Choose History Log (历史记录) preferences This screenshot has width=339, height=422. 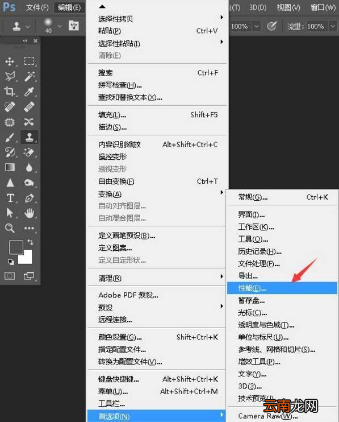282,251
